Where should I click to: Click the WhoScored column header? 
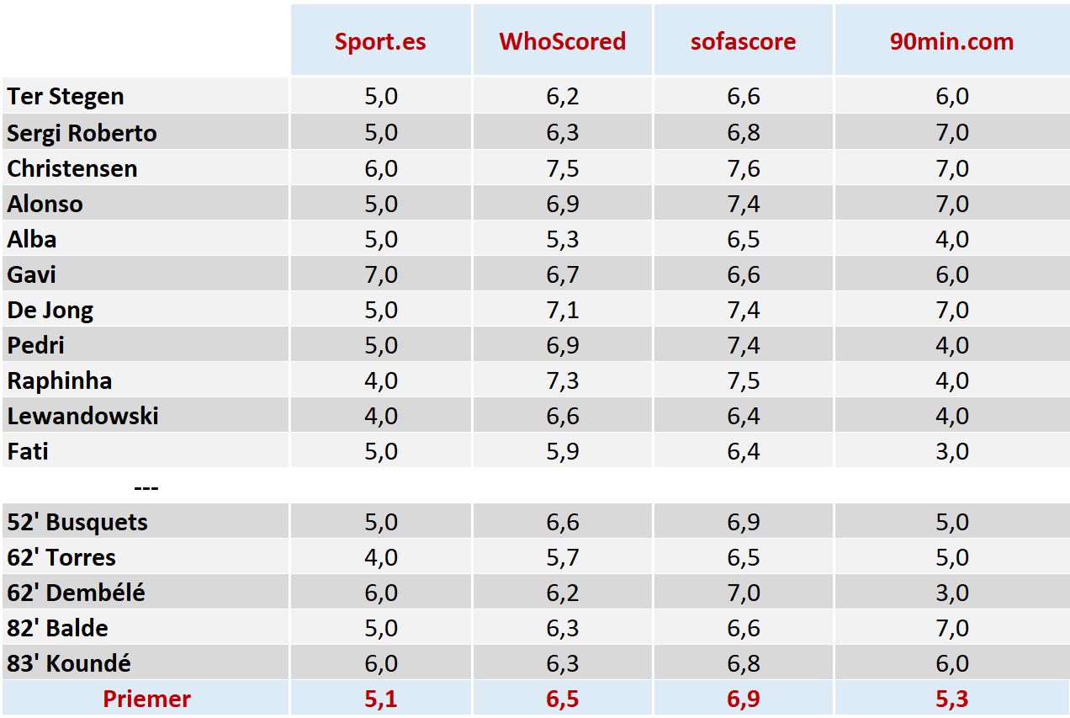[x=562, y=42]
